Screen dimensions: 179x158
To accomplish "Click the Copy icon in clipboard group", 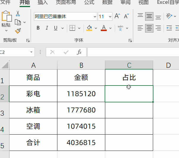I will click(x=18, y=22).
